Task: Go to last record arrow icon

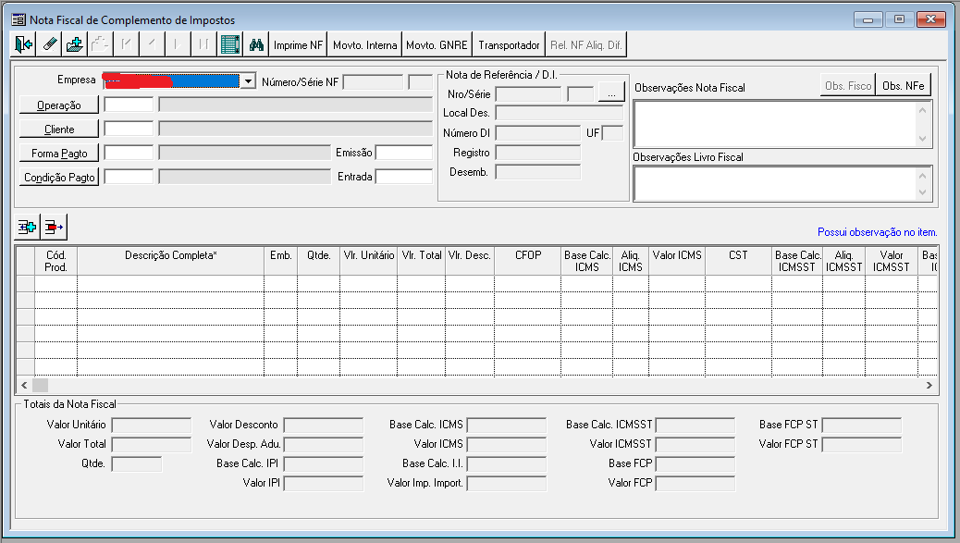Action: tap(203, 44)
